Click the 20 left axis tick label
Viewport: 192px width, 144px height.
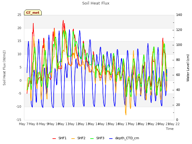pos(19,28)
